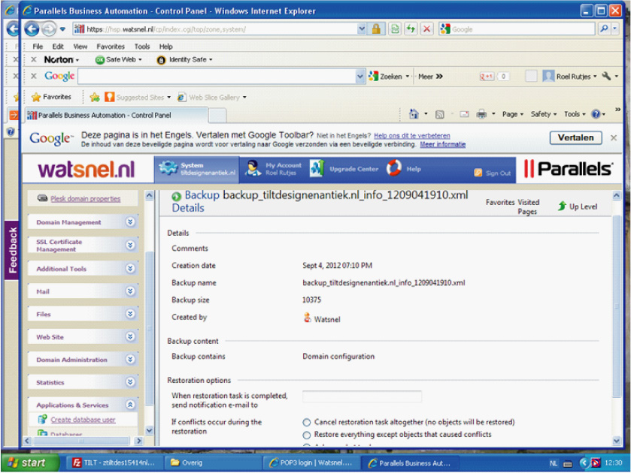
Task: Click the Zoeken button in Google toolbar
Action: pyautogui.click(x=389, y=77)
